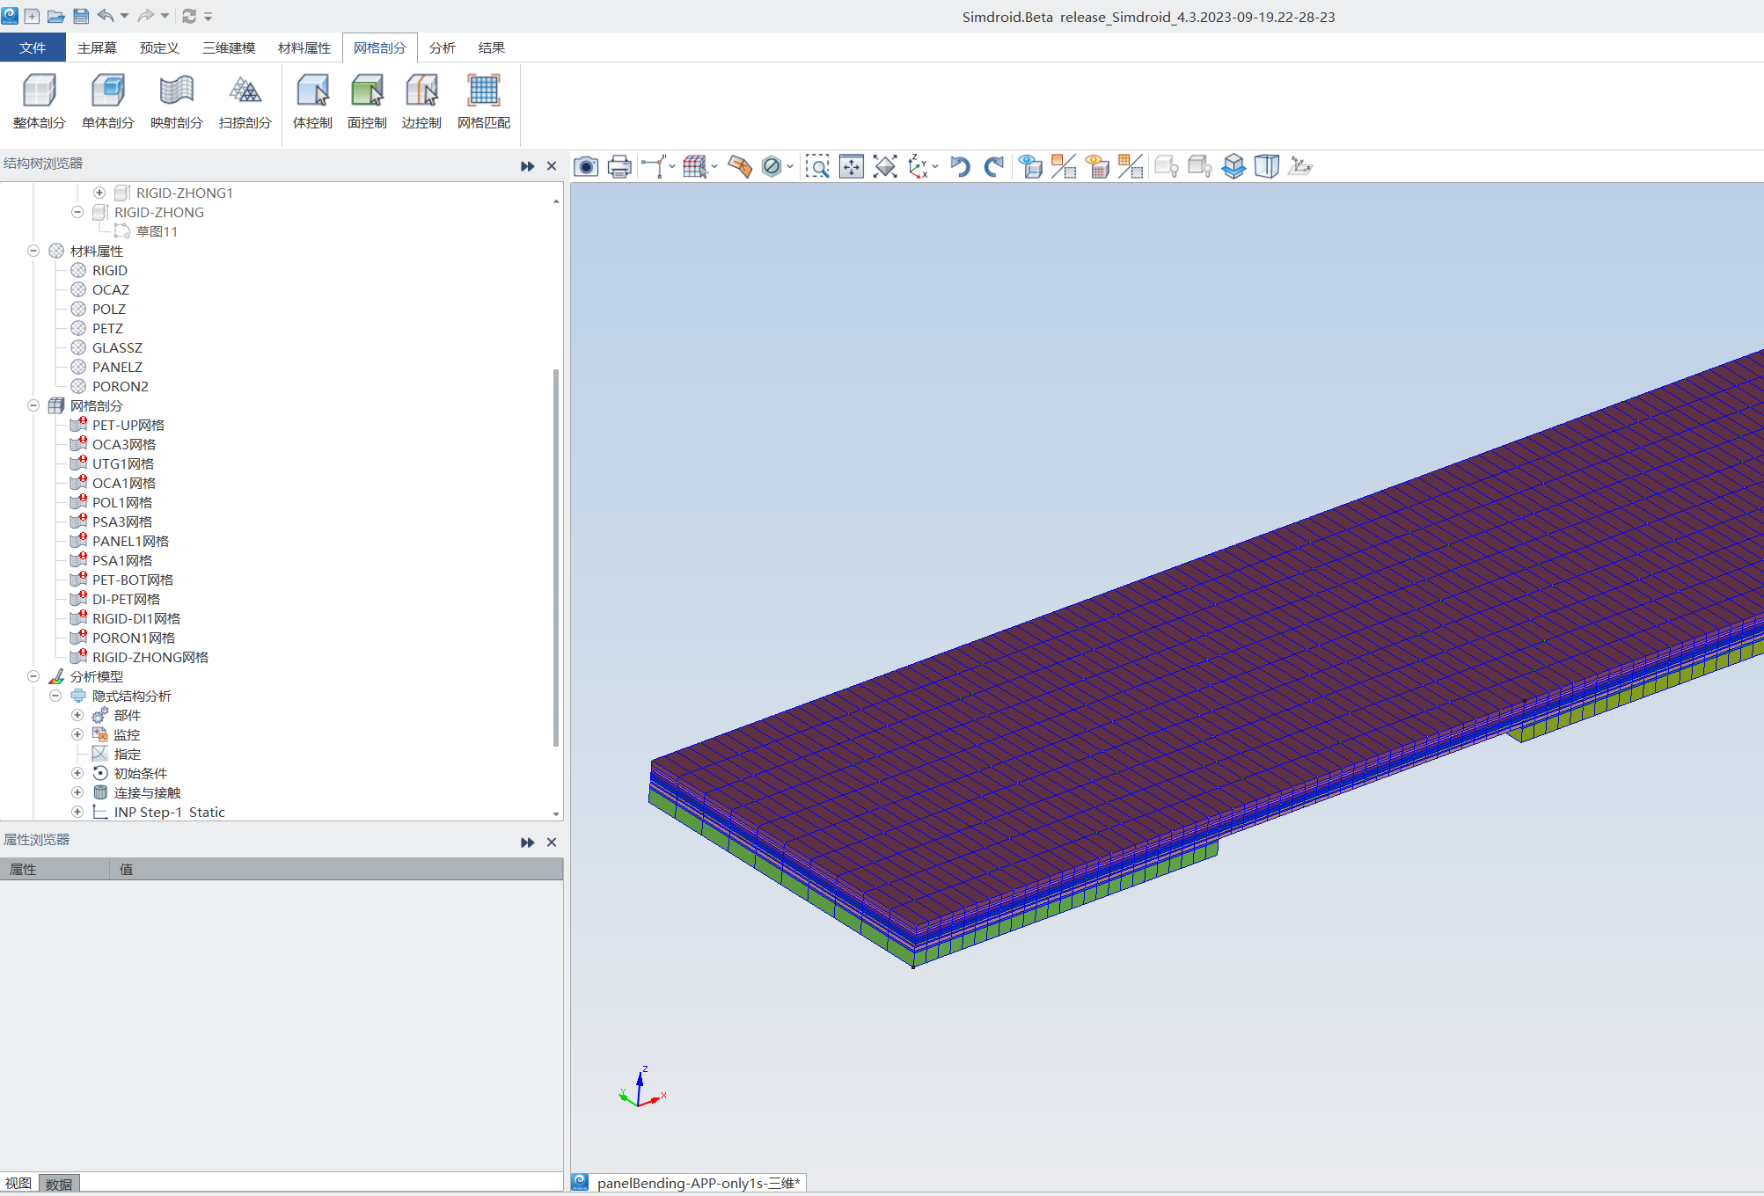Rotate view clockwise with blue arrow
1764x1196 pixels.
coord(994,166)
